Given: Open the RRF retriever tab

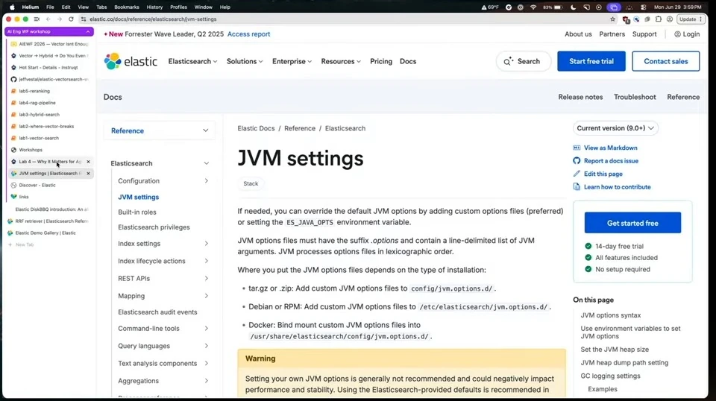Looking at the screenshot, I should pyautogui.click(x=49, y=221).
